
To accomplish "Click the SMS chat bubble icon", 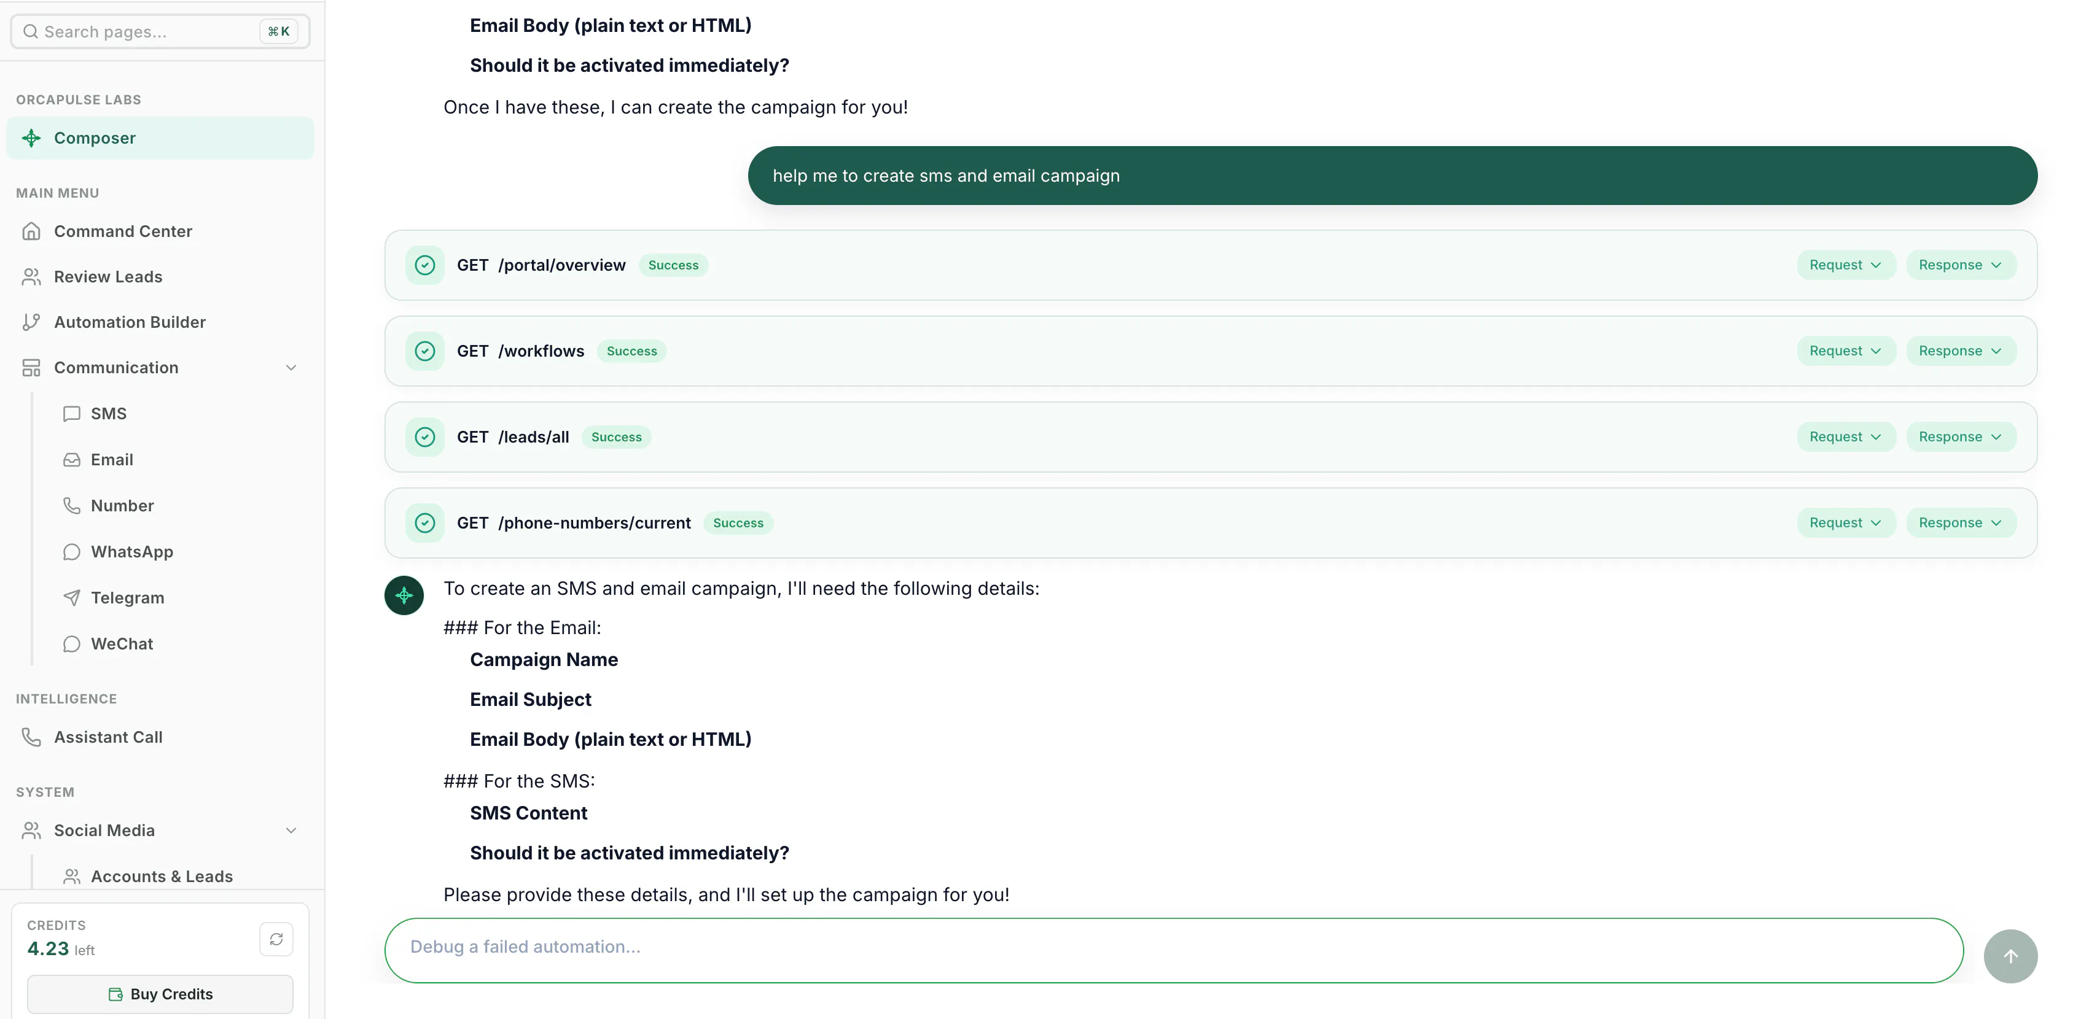I will coord(72,413).
